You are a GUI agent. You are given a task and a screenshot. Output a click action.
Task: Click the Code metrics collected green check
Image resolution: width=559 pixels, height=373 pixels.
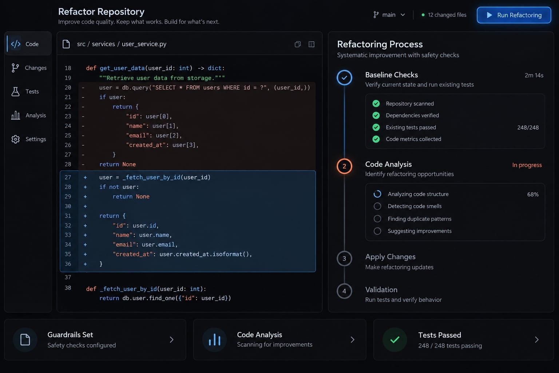click(376, 139)
